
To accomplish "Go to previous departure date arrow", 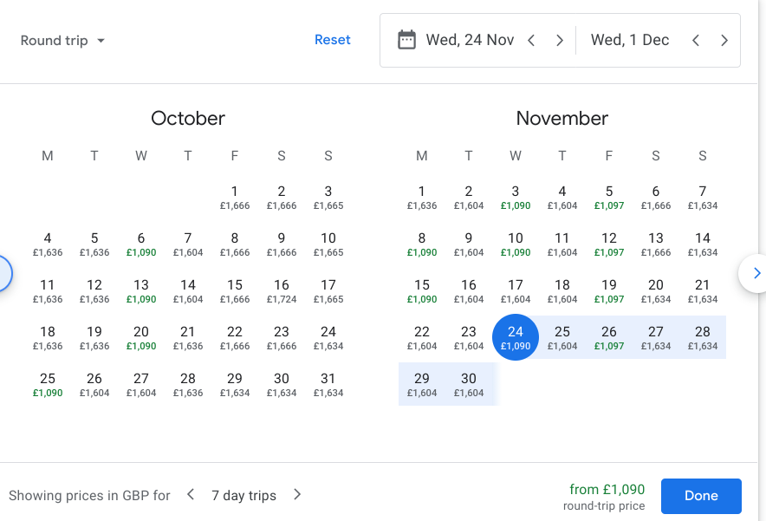I will (x=532, y=40).
